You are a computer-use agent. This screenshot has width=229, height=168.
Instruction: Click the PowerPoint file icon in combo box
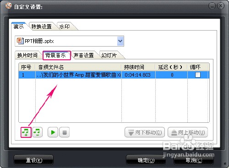[20, 41]
